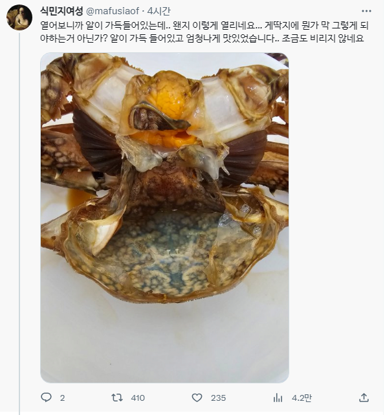Open profile via display name 식민지여성
The image size is (385, 415).
click(x=61, y=11)
